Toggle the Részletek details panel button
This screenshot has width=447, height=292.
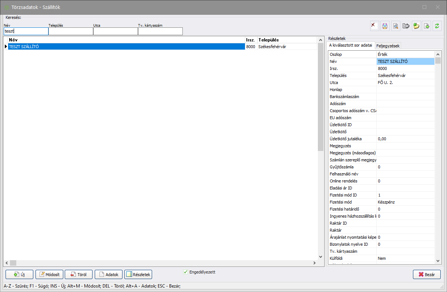[138, 275]
